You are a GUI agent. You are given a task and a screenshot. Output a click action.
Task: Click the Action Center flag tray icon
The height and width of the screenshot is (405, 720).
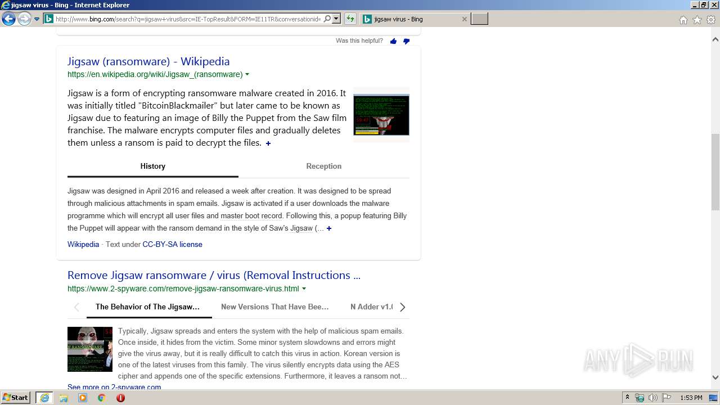click(667, 398)
